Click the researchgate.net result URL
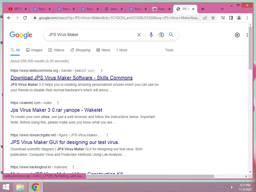The height and width of the screenshot is (192, 256). 56,135
